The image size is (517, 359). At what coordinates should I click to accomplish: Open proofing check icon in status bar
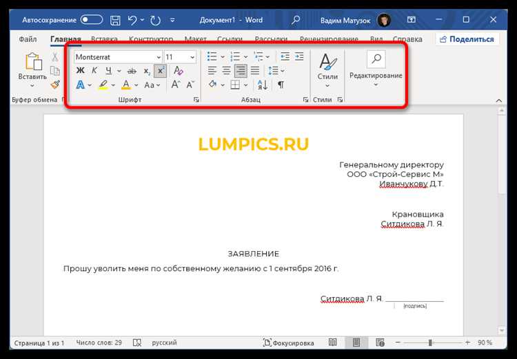137,343
